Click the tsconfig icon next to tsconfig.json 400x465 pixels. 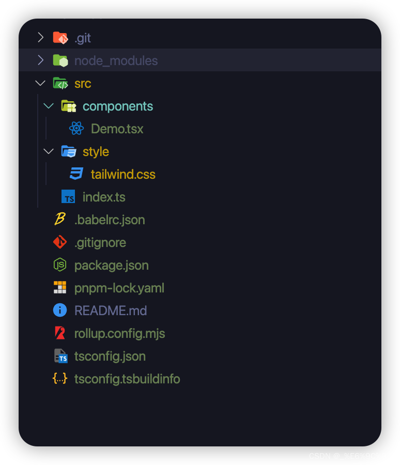point(60,355)
